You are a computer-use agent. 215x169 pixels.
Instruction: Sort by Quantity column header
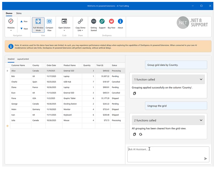tap(89, 65)
